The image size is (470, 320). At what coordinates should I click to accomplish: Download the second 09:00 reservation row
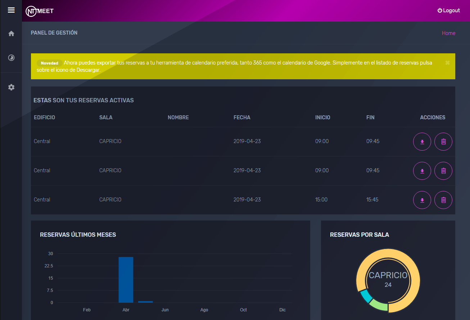[422, 171]
